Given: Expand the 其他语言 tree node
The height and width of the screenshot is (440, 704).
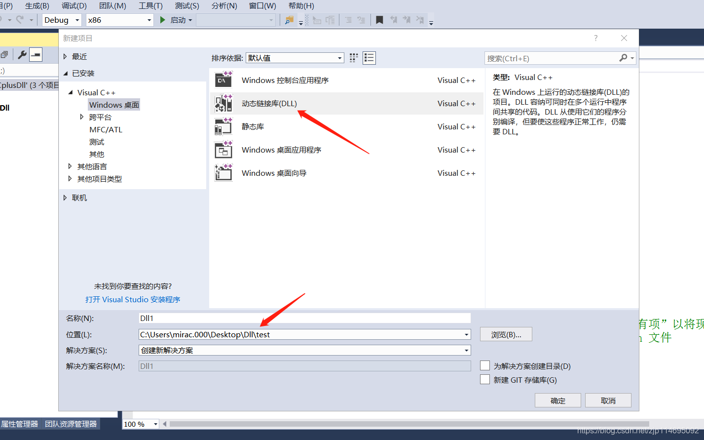Looking at the screenshot, I should tap(70, 166).
